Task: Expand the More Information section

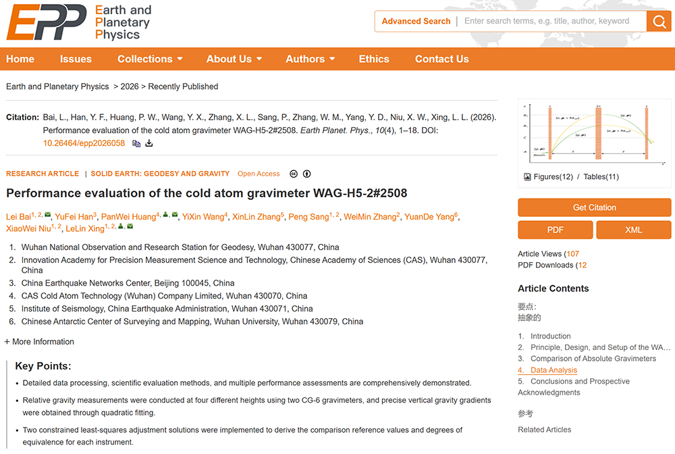Action: [39, 342]
